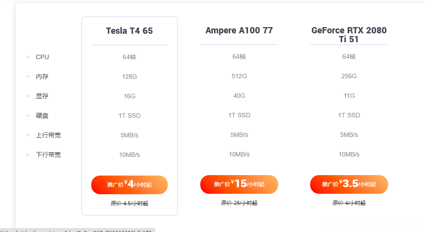Click the 硬盘 row label

tap(42, 116)
